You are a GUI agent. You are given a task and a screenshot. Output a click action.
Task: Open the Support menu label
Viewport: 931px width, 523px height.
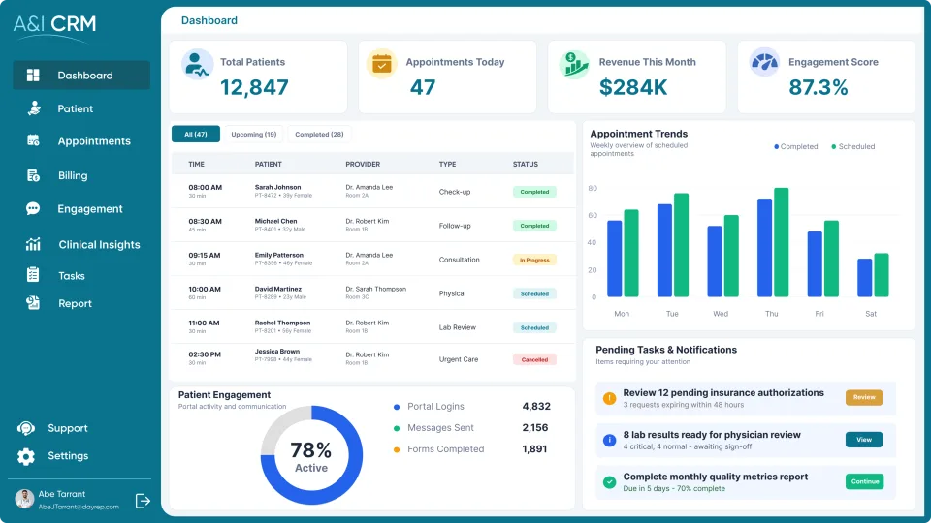tap(68, 428)
